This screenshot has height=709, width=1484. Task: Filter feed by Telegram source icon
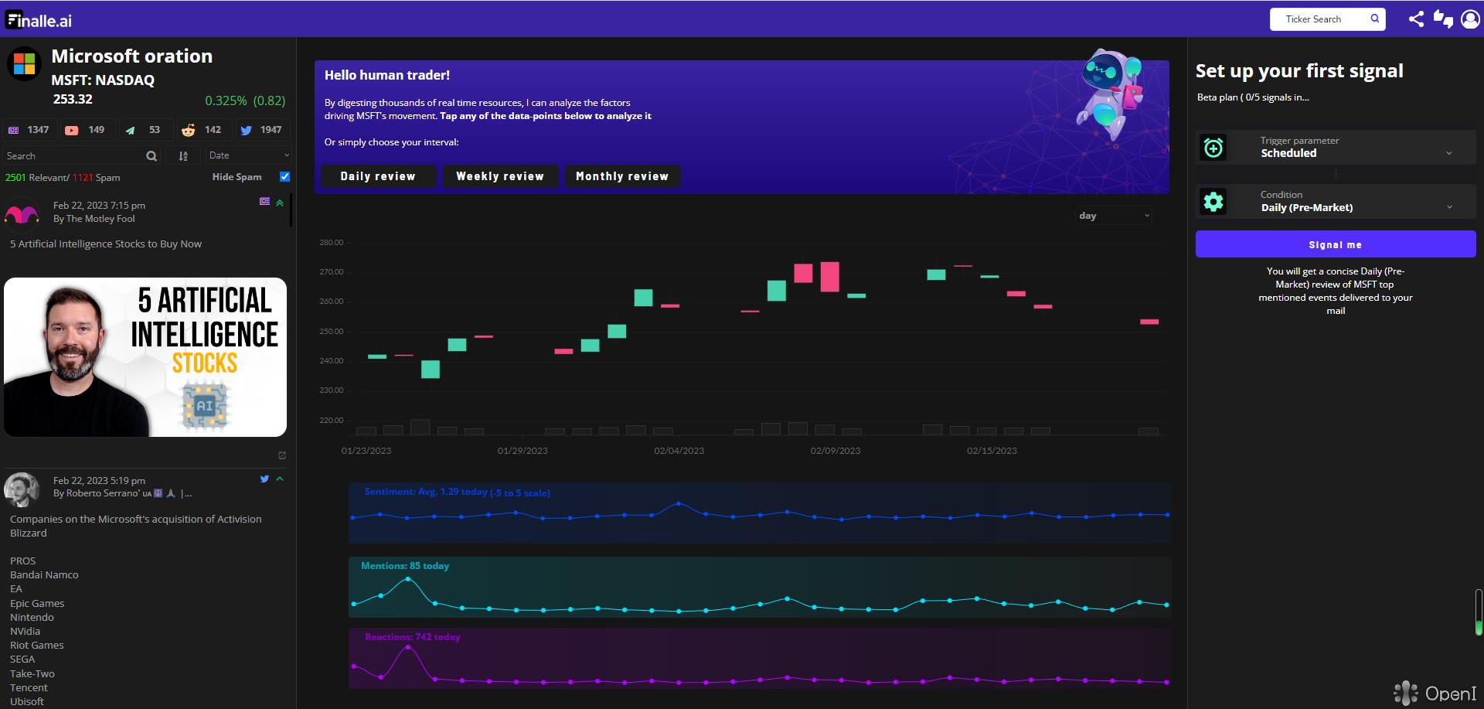pyautogui.click(x=130, y=131)
